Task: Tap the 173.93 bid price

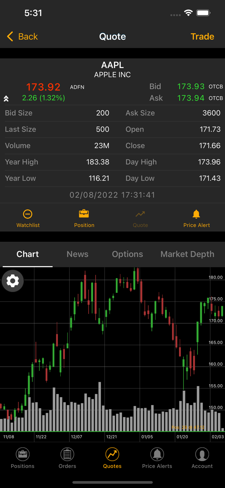Action: (x=191, y=86)
